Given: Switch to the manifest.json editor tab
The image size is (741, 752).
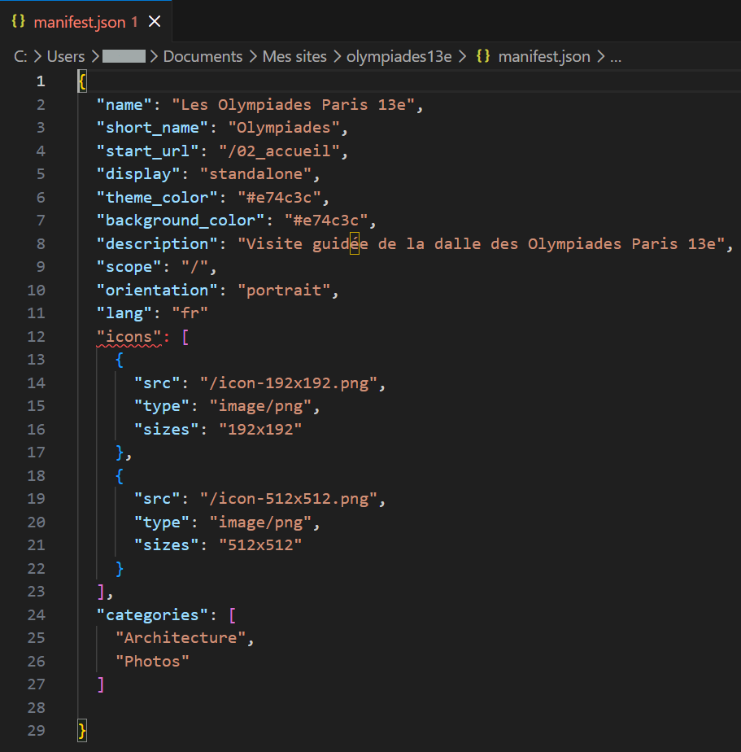Looking at the screenshot, I should [x=80, y=22].
